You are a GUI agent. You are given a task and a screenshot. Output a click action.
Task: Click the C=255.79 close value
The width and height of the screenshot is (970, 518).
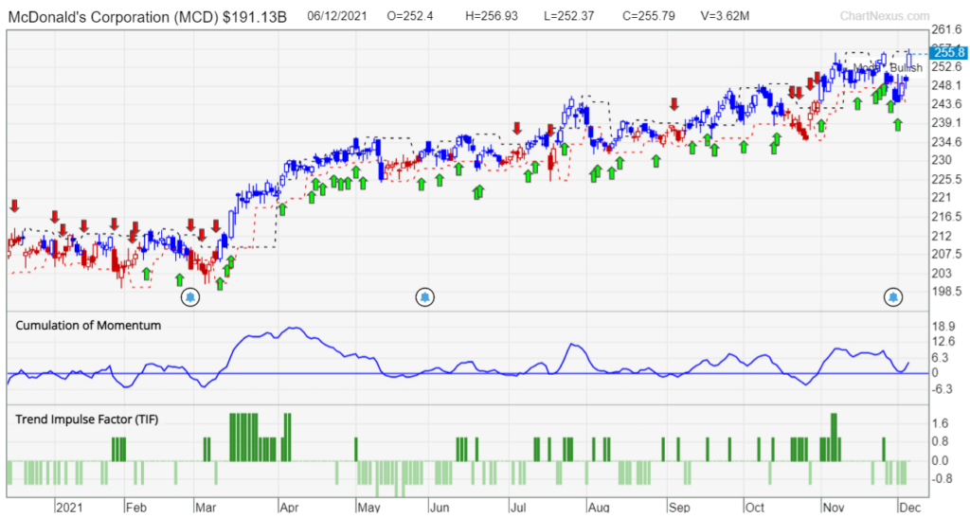(x=648, y=16)
